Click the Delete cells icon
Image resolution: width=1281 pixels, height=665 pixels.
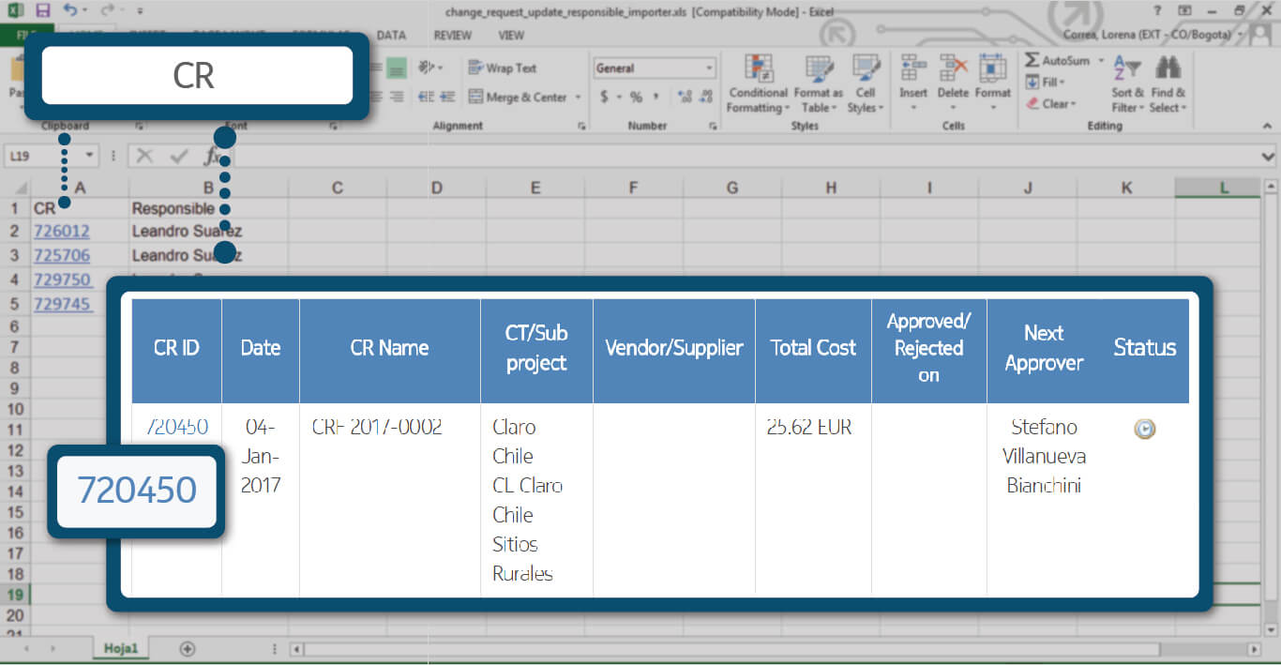tap(953, 83)
